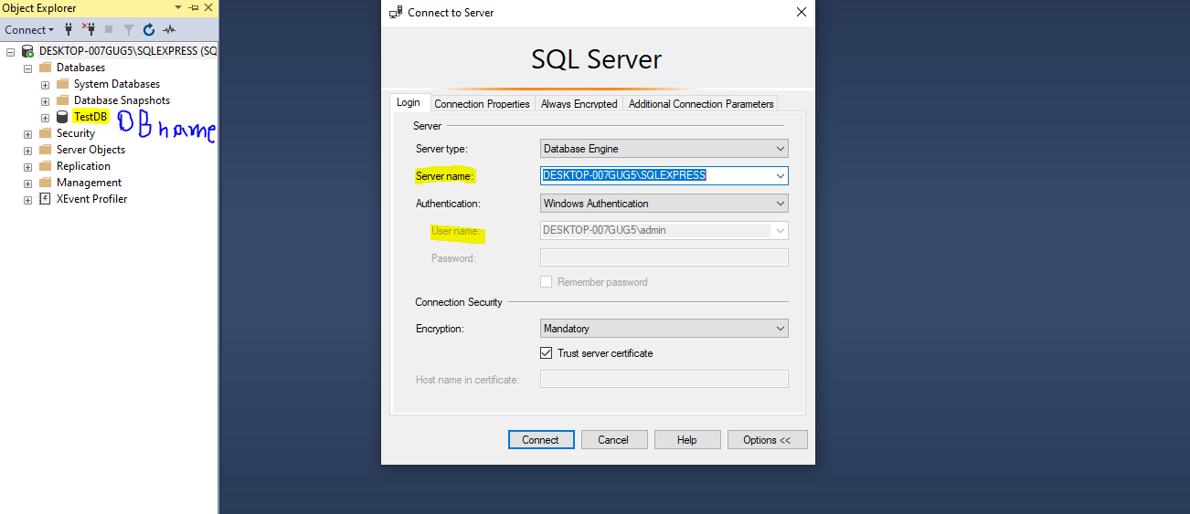Click the Options << button

[x=767, y=440]
